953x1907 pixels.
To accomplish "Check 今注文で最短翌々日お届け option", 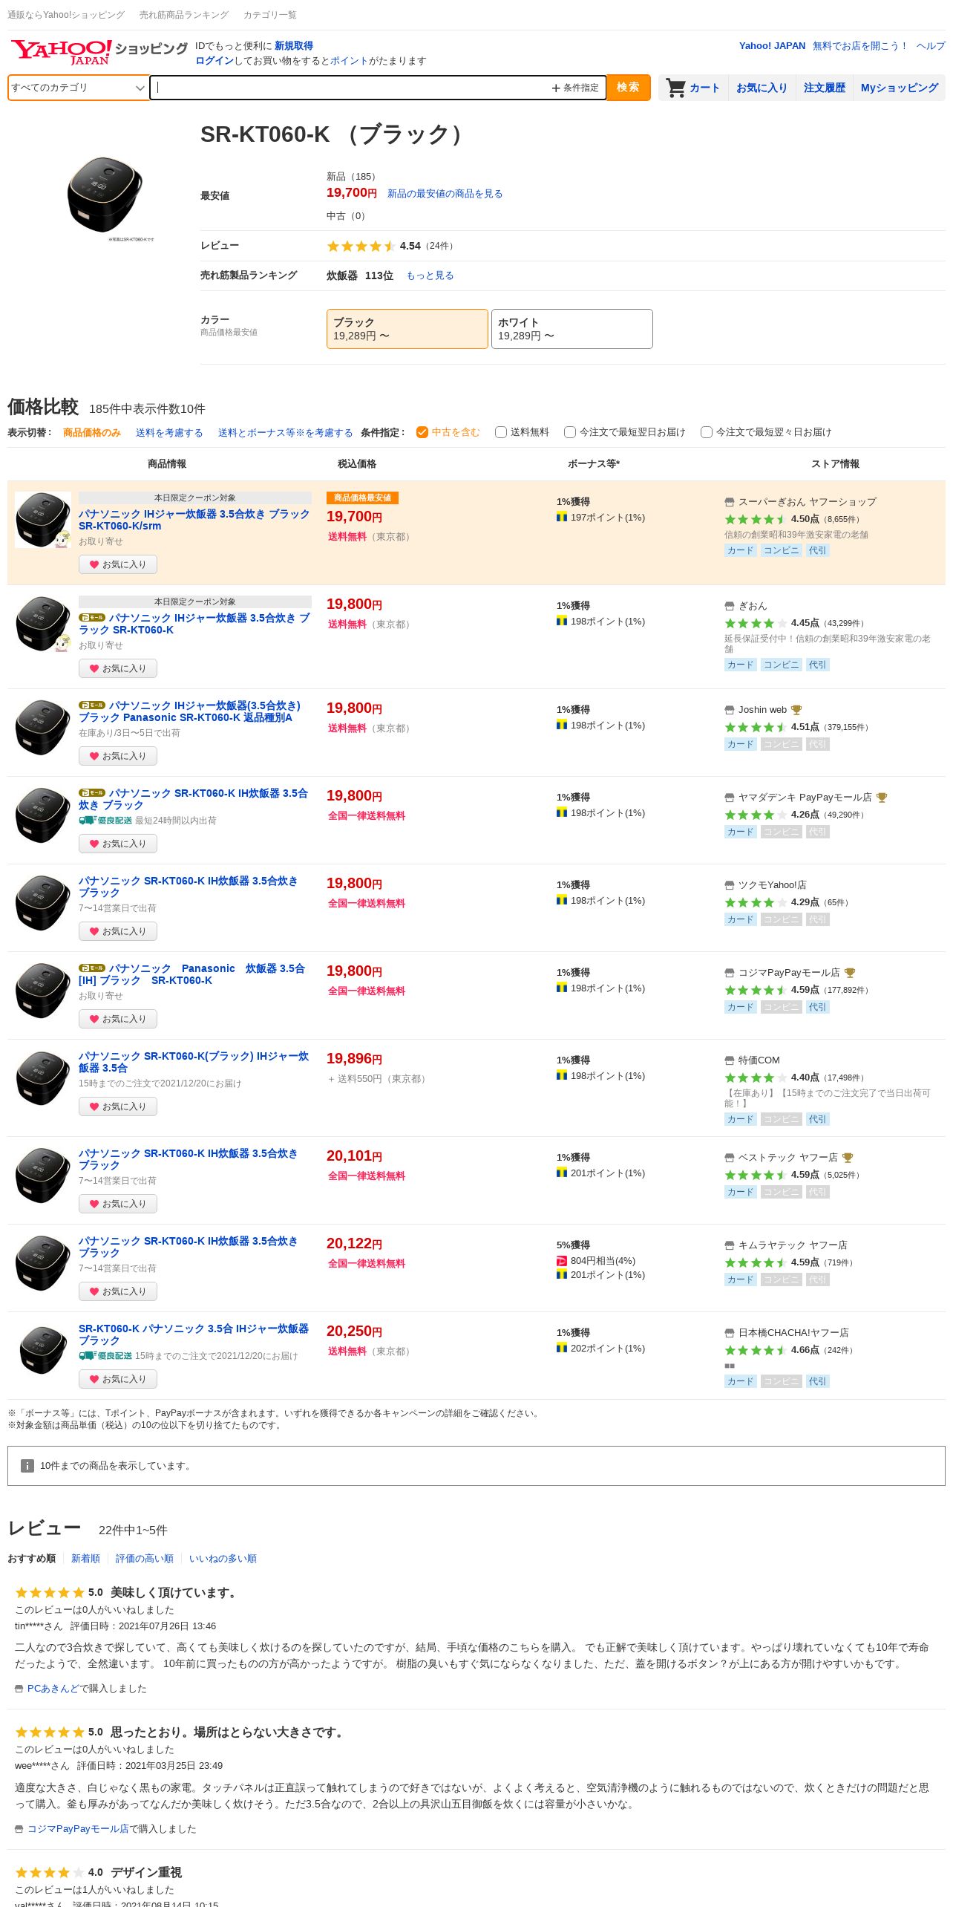I will 707,432.
